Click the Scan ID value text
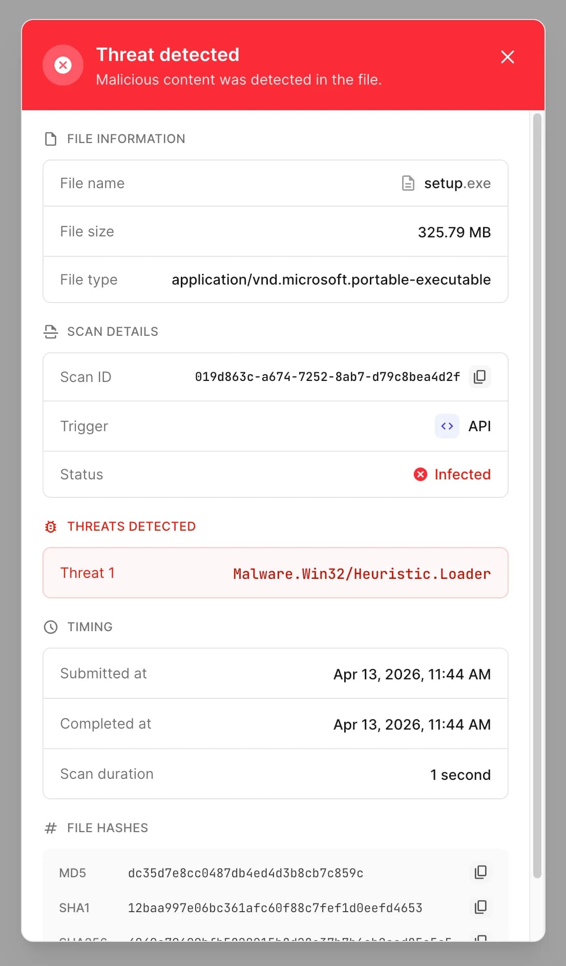 click(x=327, y=376)
